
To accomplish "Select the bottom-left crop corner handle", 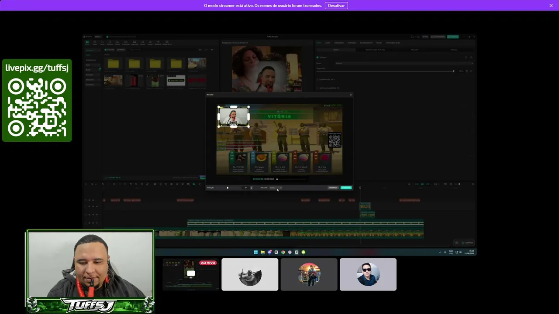I will tap(219, 126).
